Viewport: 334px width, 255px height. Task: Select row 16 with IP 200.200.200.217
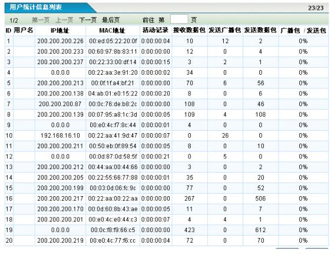(167, 198)
